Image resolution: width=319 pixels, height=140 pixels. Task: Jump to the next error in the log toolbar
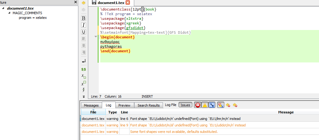[x=235, y=105]
